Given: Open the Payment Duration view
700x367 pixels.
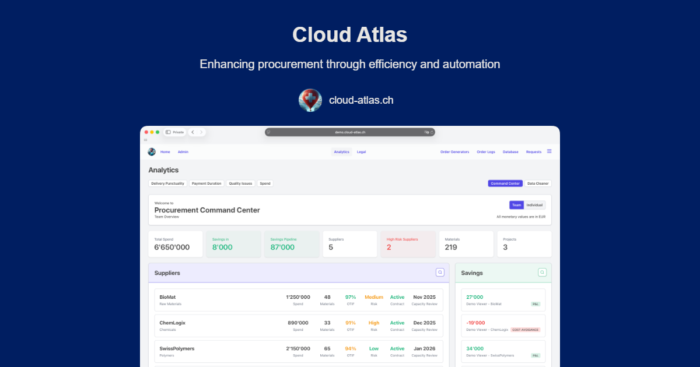Looking at the screenshot, I should (206, 183).
